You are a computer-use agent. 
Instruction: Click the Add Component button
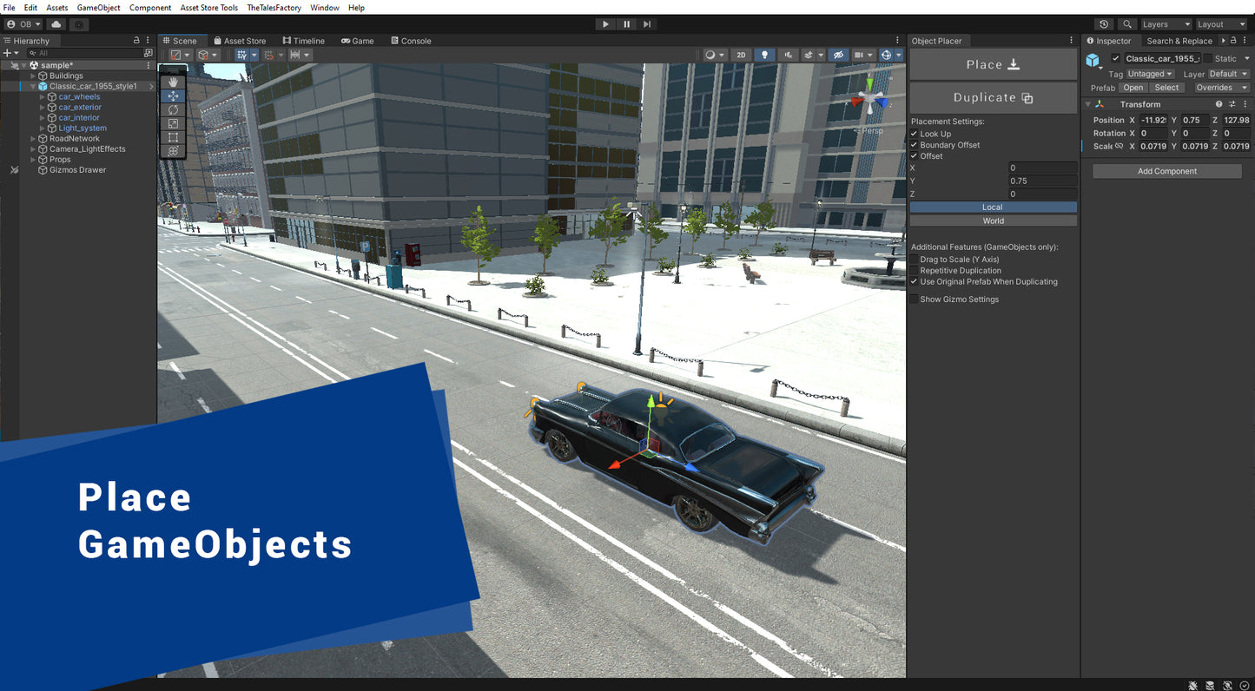[1166, 171]
